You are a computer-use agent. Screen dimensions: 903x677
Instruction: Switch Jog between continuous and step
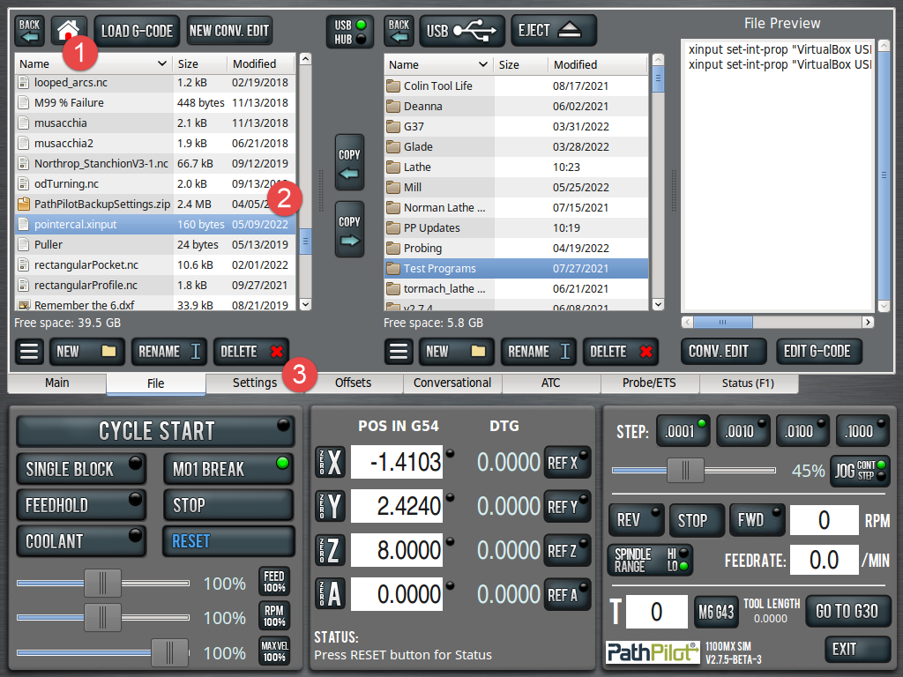point(860,471)
